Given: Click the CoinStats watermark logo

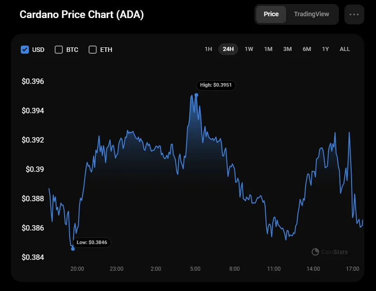Looking at the screenshot, I should (330, 252).
